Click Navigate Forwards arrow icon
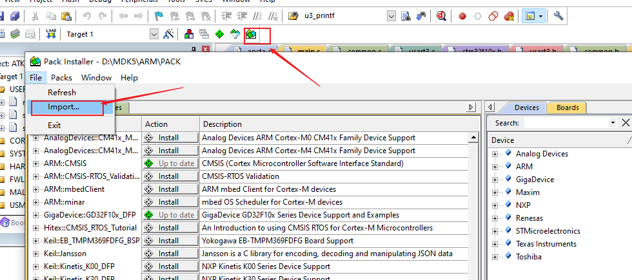The width and height of the screenshot is (632, 280). (x=138, y=16)
